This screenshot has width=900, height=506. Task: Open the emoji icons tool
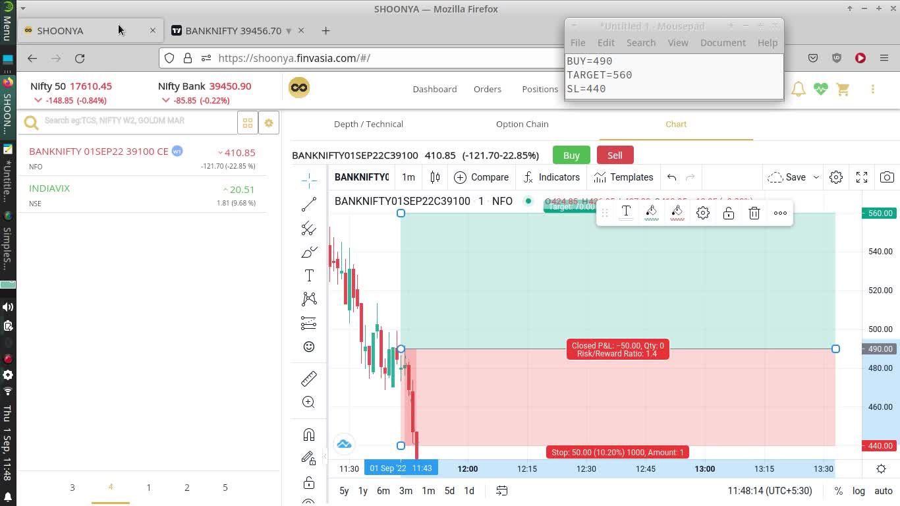point(309,347)
